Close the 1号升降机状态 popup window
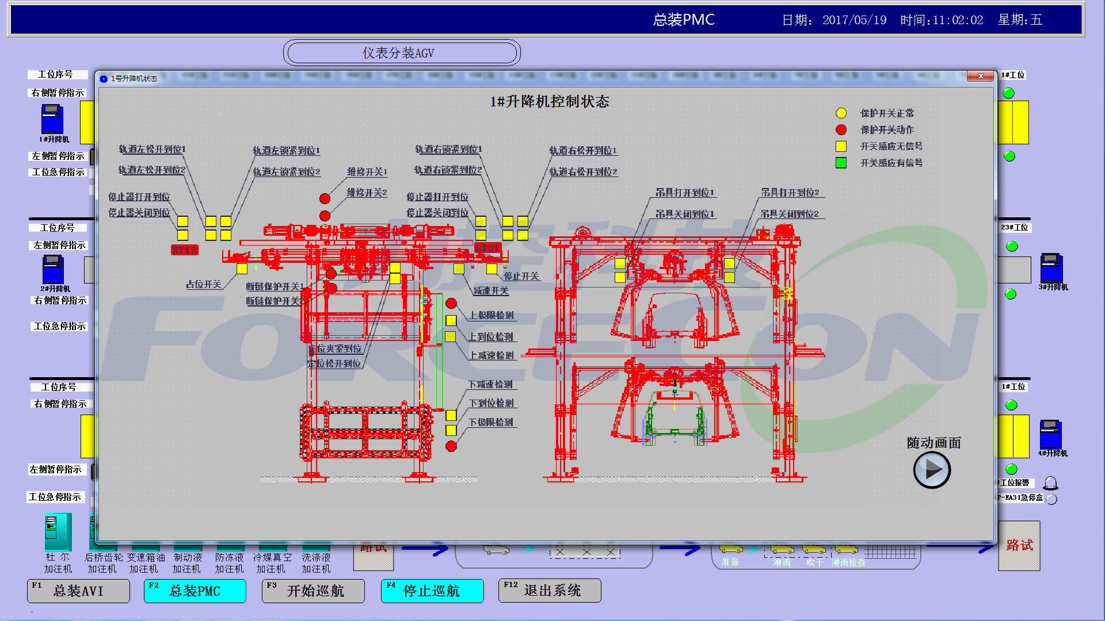The height and width of the screenshot is (621, 1105). coord(980,76)
